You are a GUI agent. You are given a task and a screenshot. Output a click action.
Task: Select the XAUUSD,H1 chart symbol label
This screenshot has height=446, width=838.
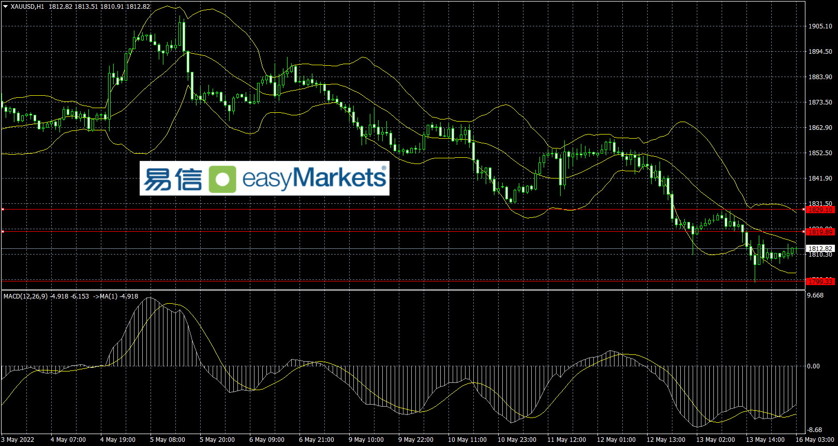click(27, 7)
